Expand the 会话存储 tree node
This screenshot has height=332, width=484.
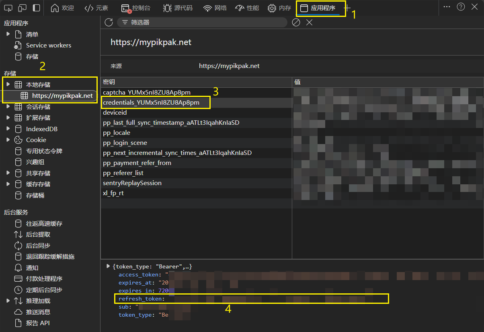click(x=8, y=107)
